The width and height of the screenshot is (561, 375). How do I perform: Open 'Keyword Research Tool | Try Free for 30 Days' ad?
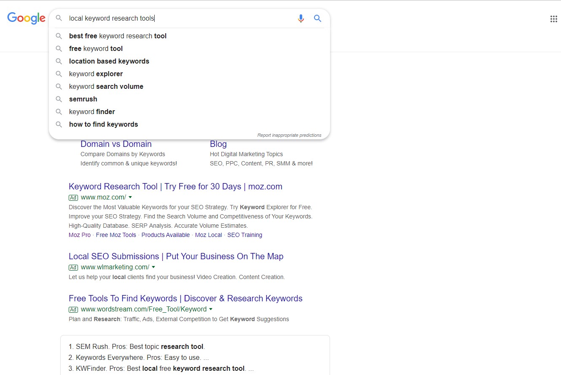pyautogui.click(x=175, y=186)
